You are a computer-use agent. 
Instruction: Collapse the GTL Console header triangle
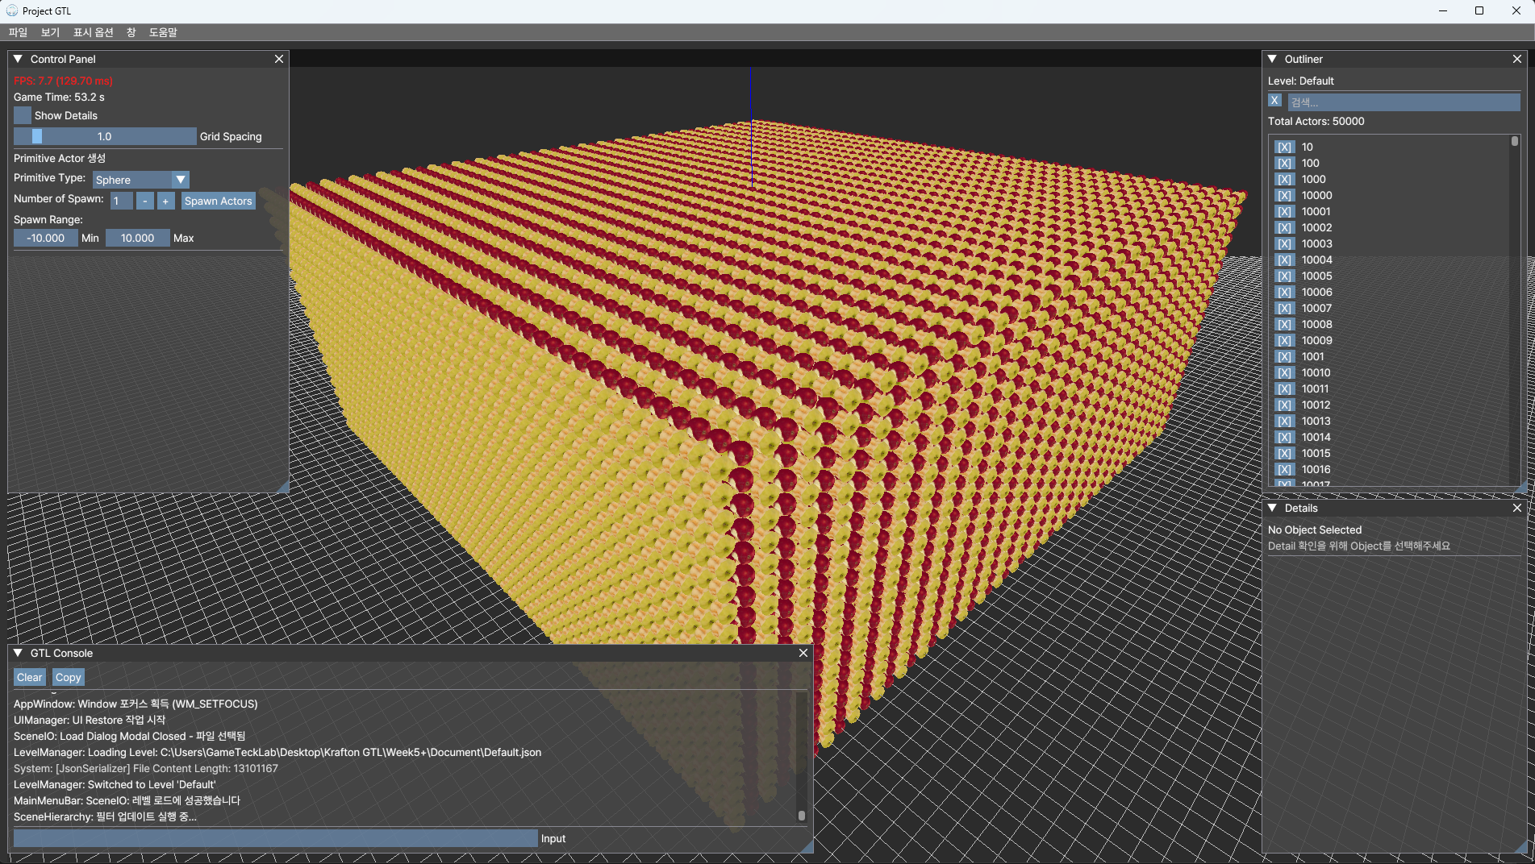18,653
